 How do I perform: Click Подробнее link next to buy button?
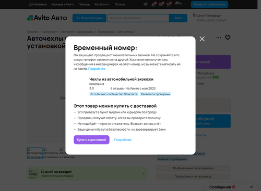click(x=123, y=140)
